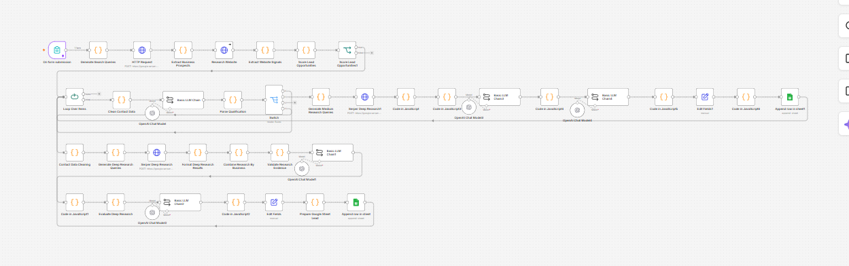Open the Code in JavaScript node
The image size is (849, 266).
406,97
